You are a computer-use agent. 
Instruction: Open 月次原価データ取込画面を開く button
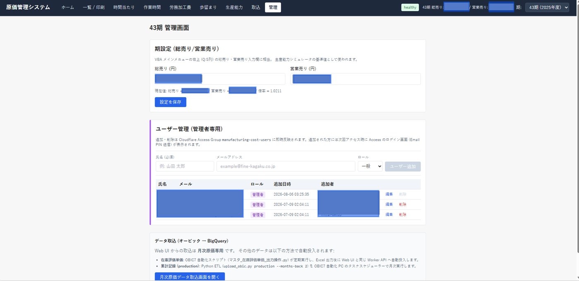[190, 277]
